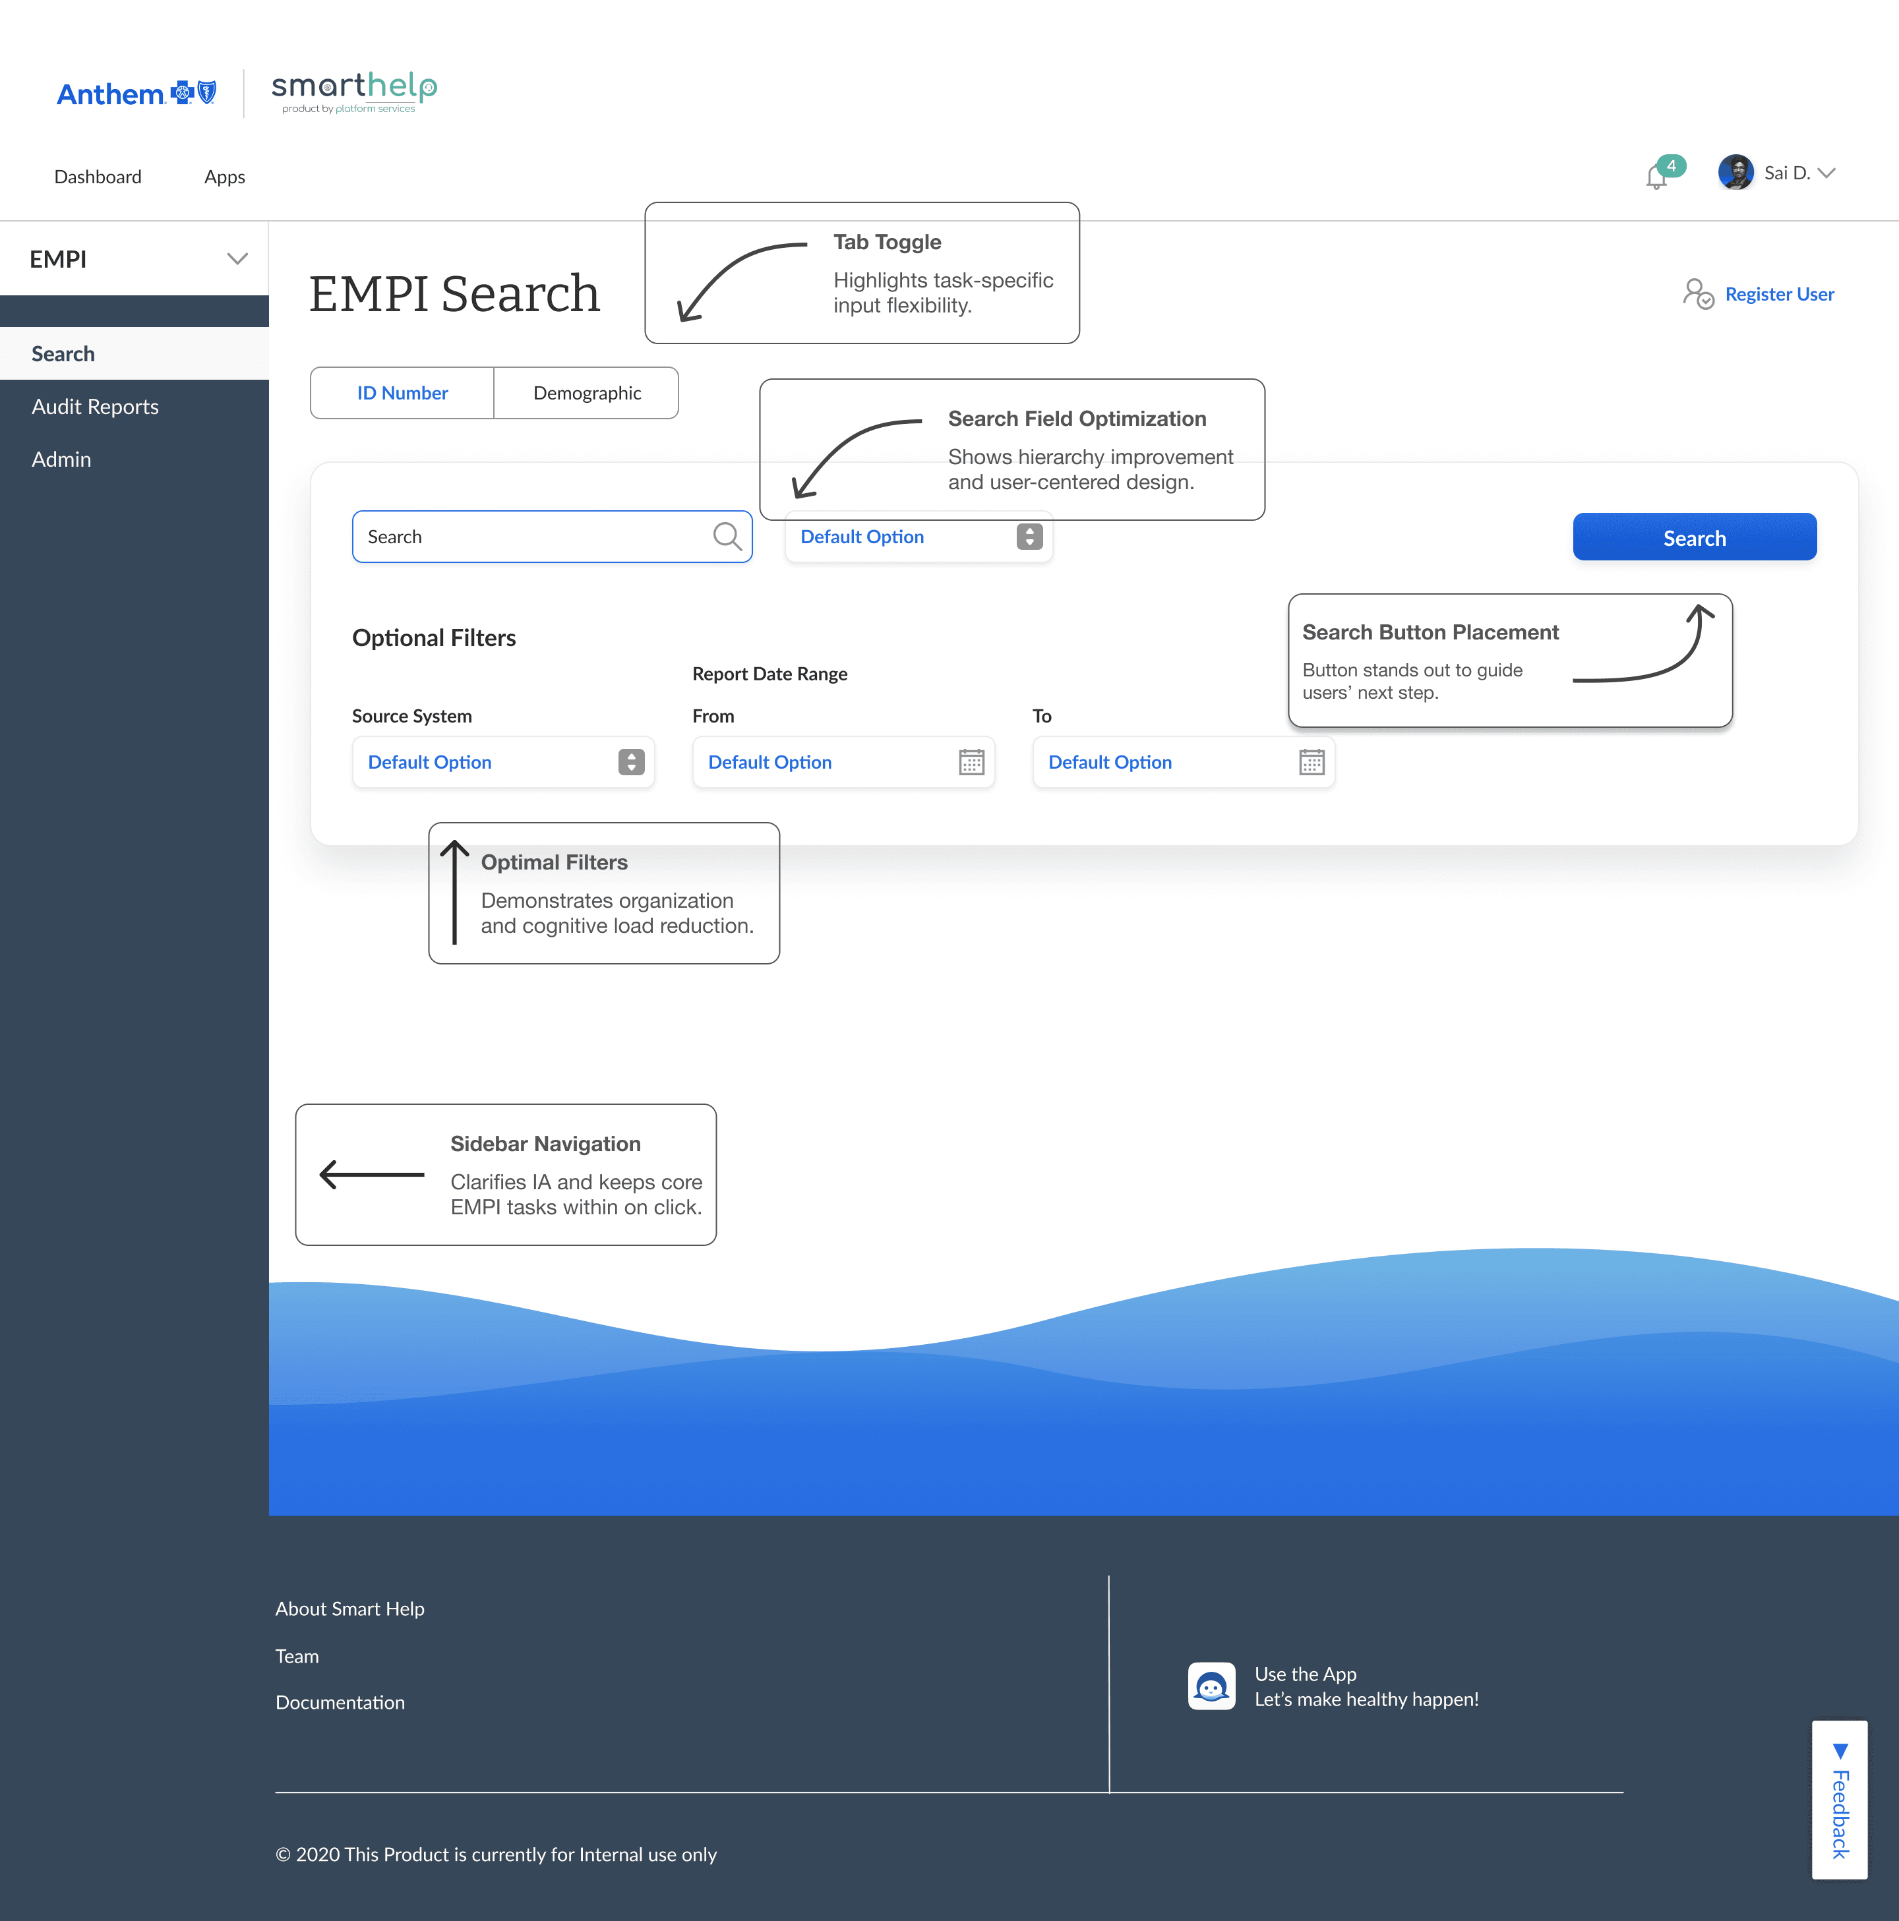
Task: Select Audit Reports in the sidebar
Action: coord(94,405)
